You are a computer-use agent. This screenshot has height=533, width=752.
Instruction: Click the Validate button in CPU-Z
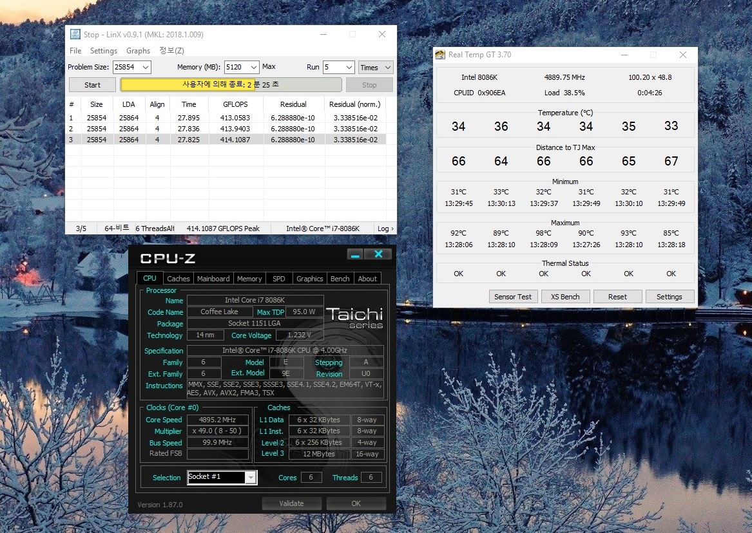(292, 503)
